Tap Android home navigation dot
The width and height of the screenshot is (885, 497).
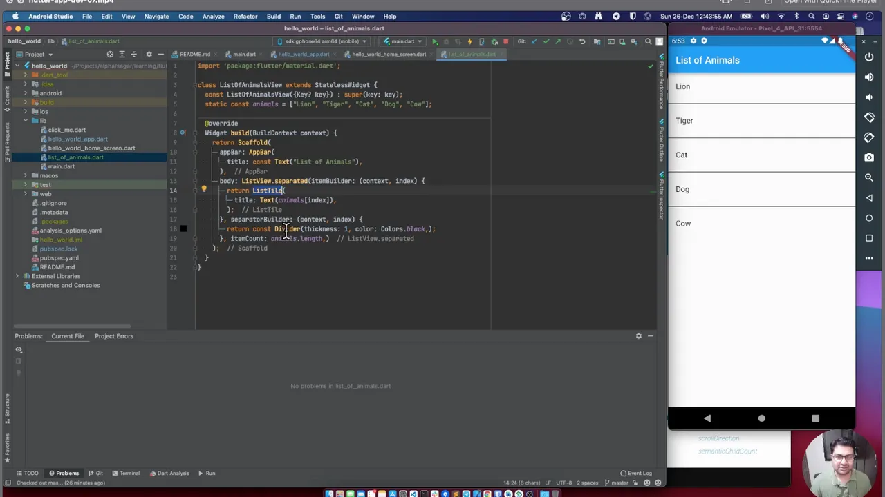pos(761,418)
